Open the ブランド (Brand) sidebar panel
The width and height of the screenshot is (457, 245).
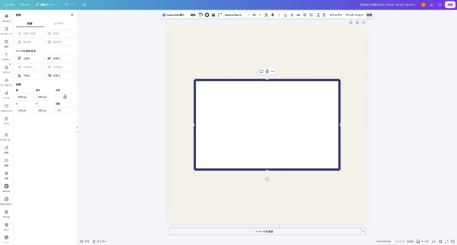(6, 69)
